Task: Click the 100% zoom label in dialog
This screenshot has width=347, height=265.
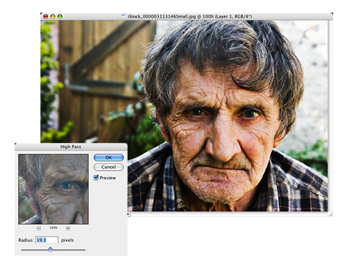Action: pos(53,228)
